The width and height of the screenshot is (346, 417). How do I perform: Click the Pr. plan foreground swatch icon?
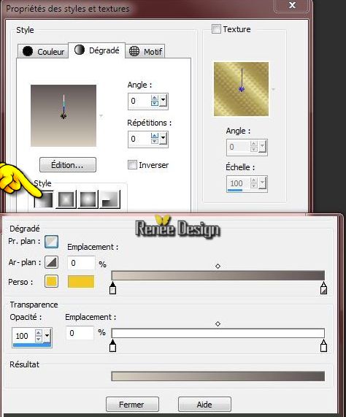[51, 242]
